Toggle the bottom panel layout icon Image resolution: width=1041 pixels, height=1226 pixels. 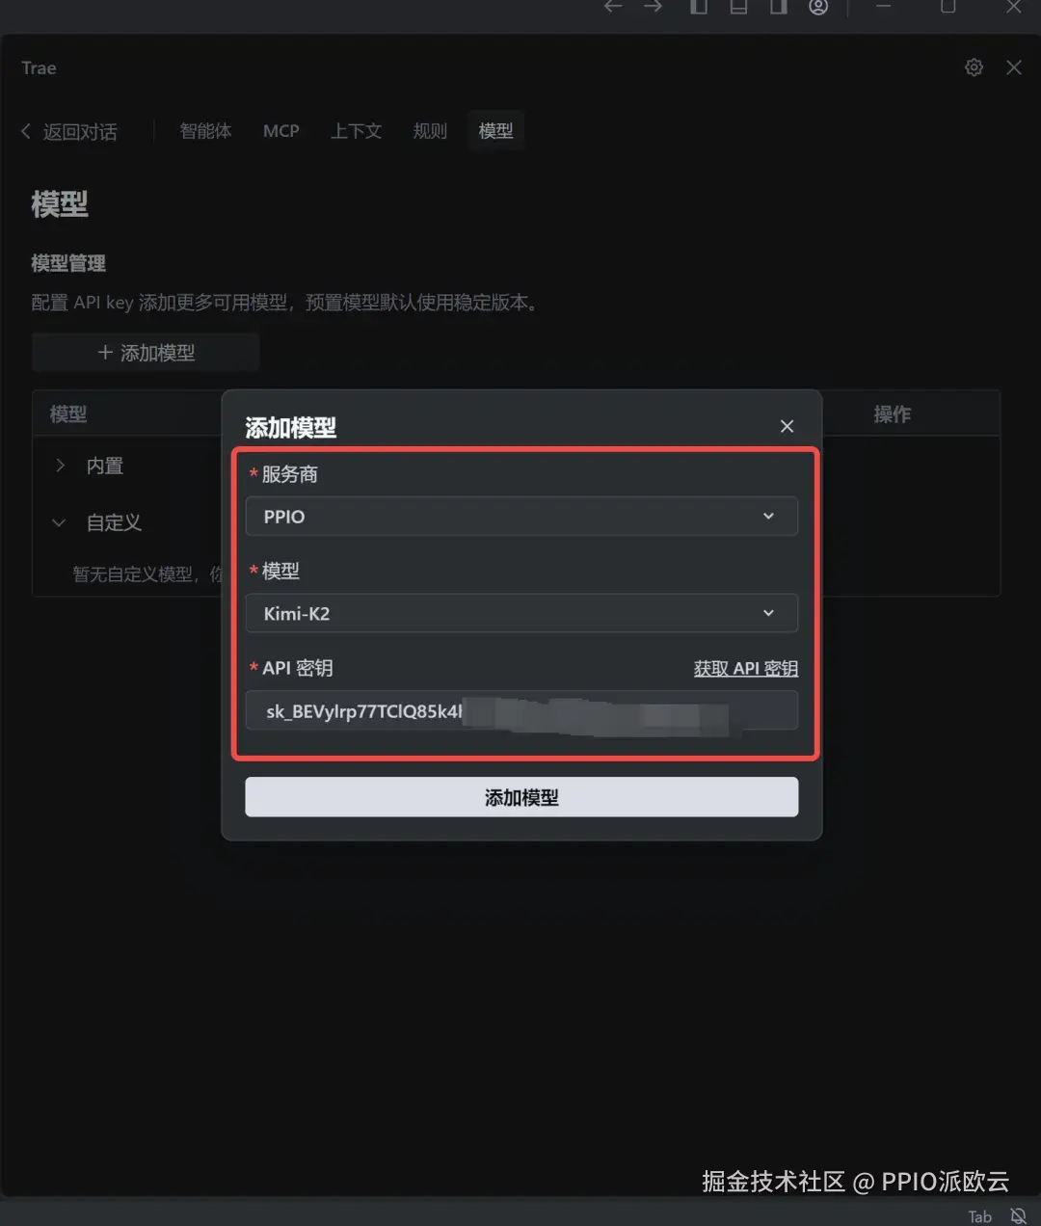coord(738,6)
